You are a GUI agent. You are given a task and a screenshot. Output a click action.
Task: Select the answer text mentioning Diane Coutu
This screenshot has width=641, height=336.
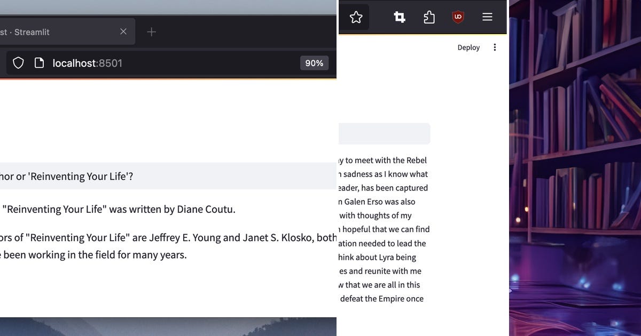point(118,209)
